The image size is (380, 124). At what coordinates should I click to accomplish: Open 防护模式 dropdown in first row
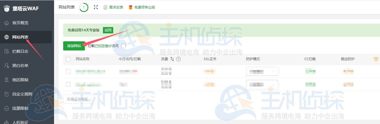point(262,71)
